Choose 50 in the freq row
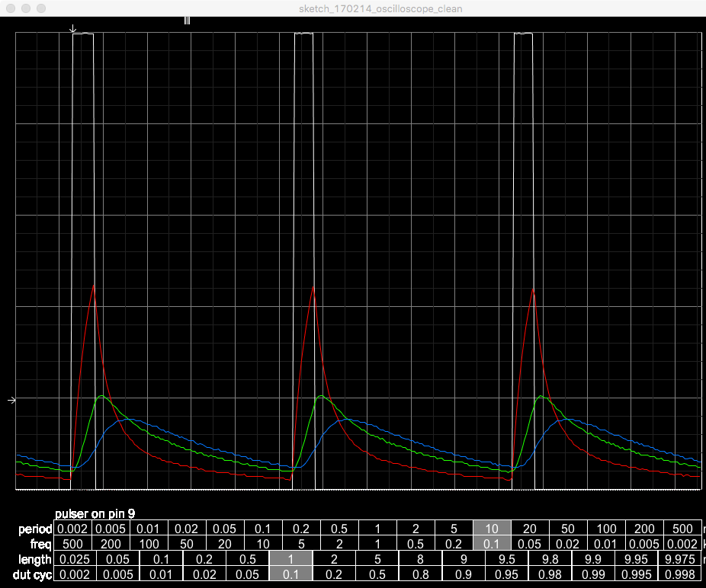 pos(187,544)
